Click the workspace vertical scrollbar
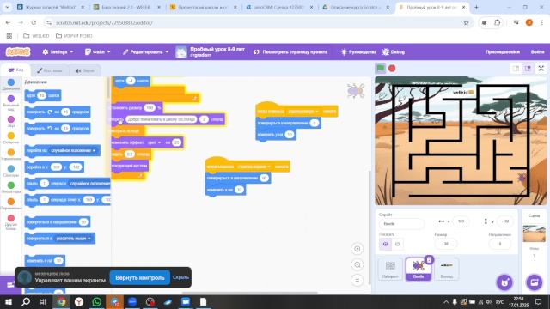Image resolution: width=550 pixels, height=309 pixels. coord(370,227)
